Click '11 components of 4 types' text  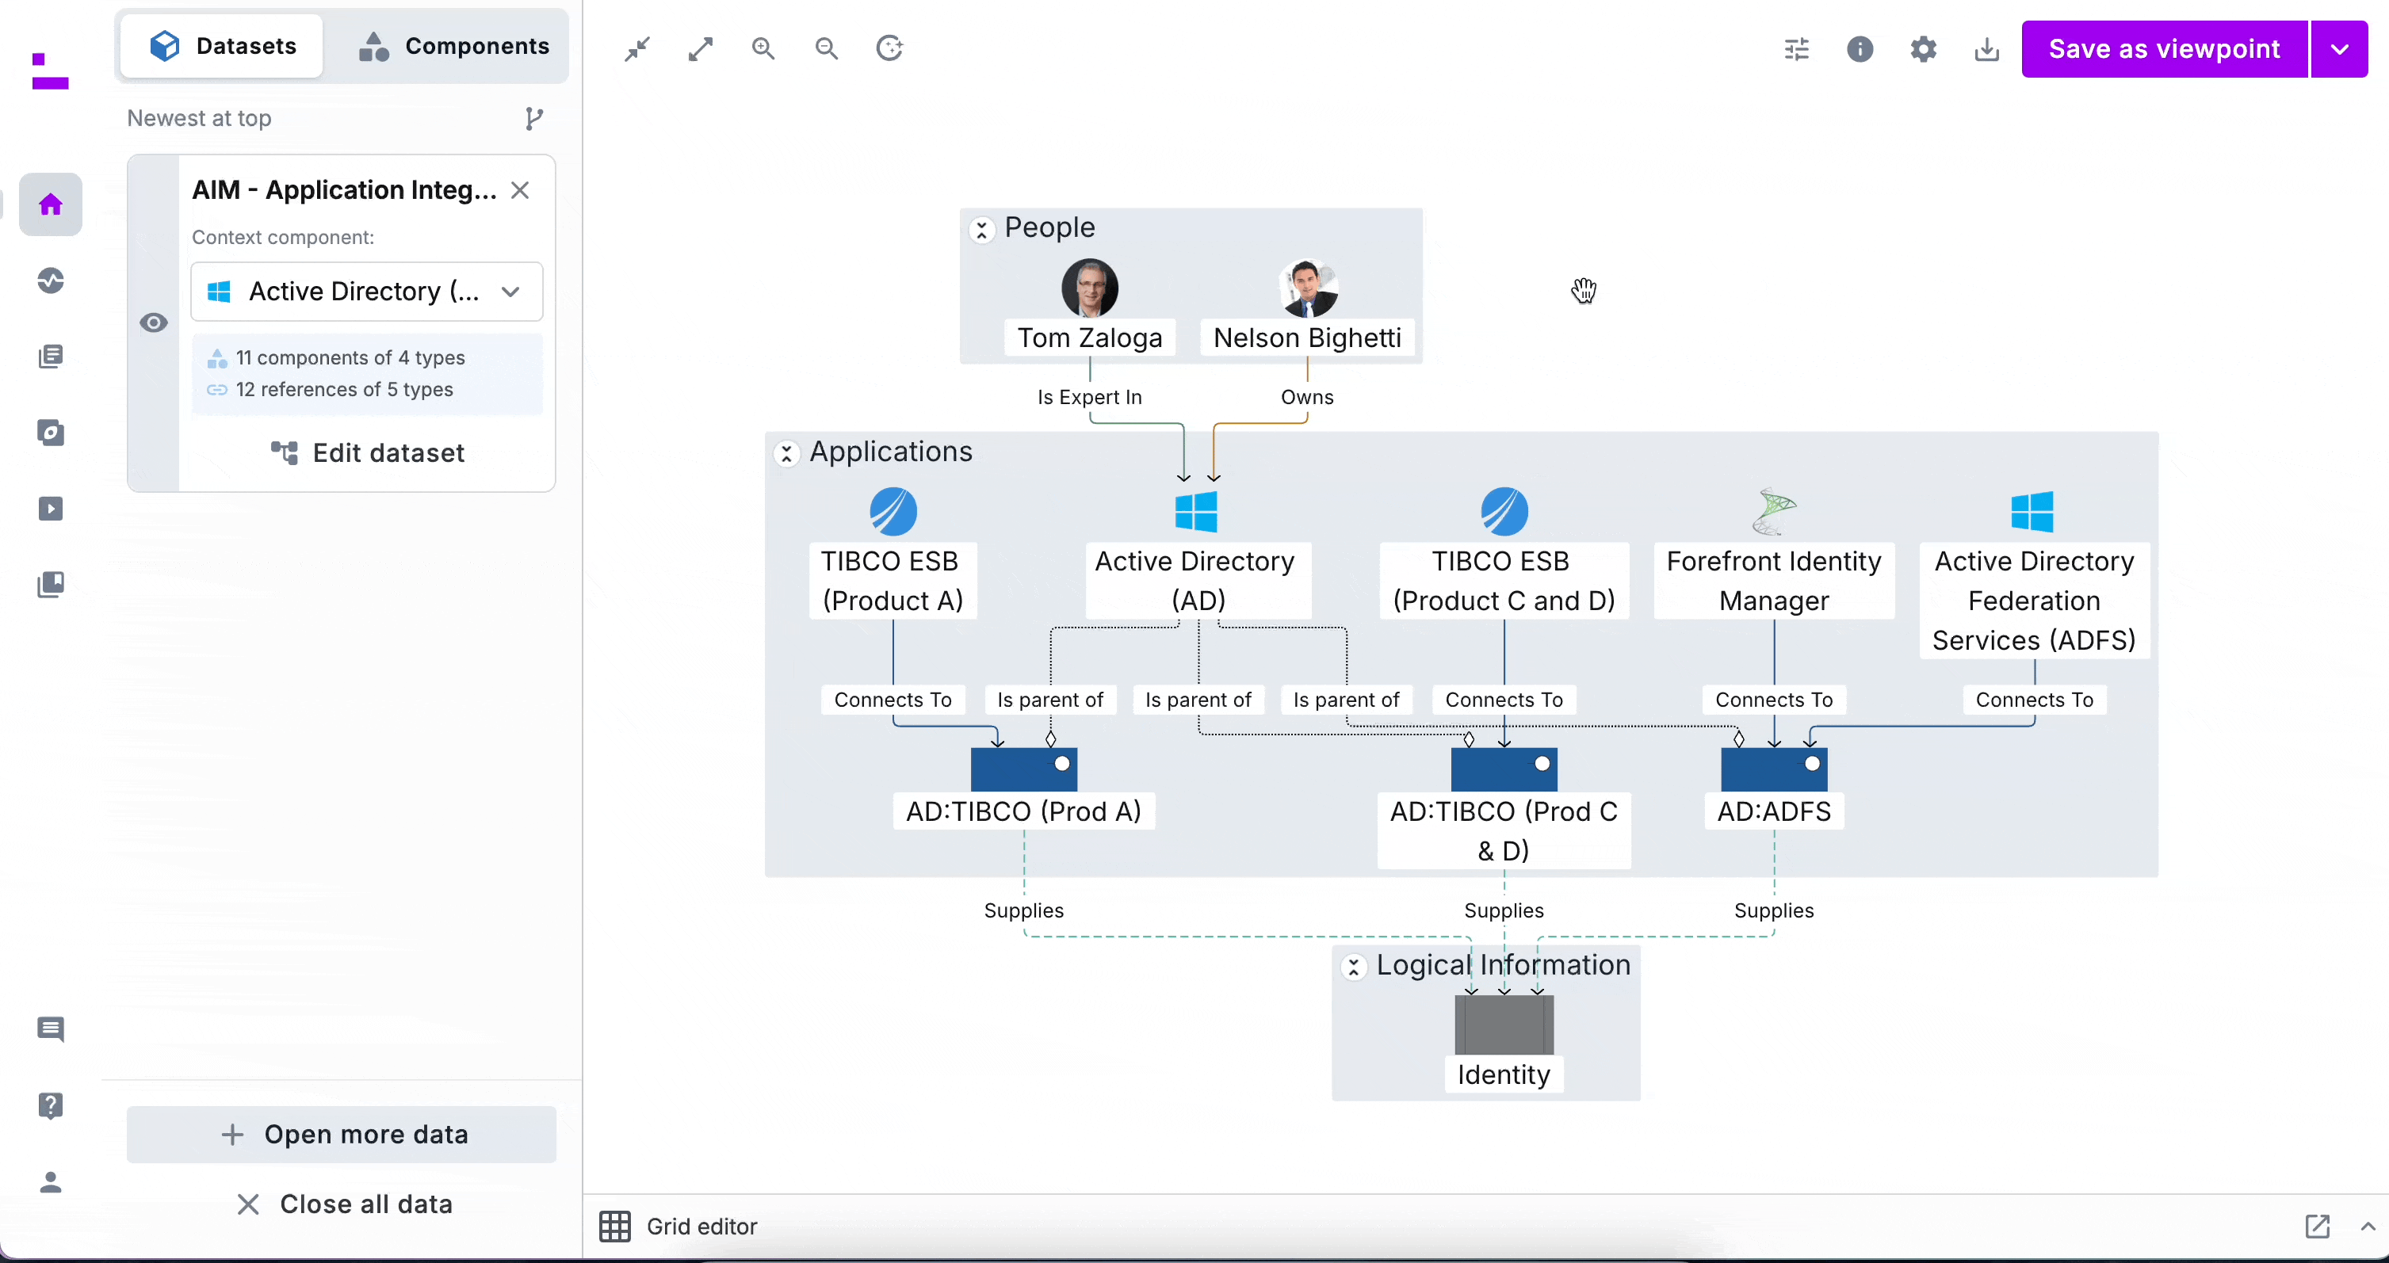tap(350, 358)
